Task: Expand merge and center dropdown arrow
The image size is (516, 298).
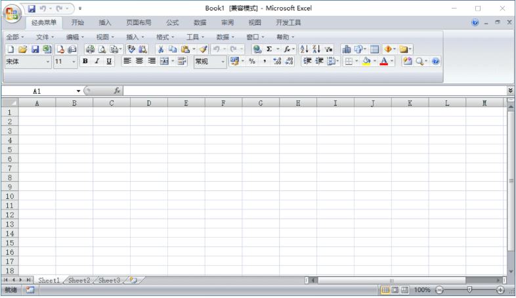Action: (173, 61)
